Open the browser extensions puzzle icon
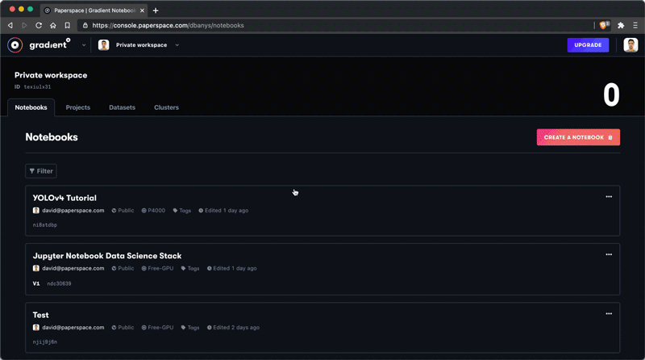 coord(621,26)
